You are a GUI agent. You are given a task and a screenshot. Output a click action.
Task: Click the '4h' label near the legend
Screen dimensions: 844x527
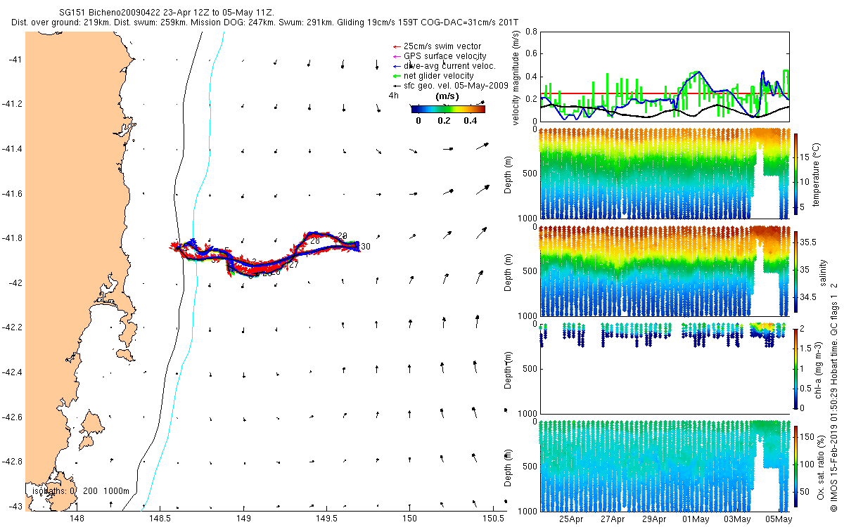[394, 95]
